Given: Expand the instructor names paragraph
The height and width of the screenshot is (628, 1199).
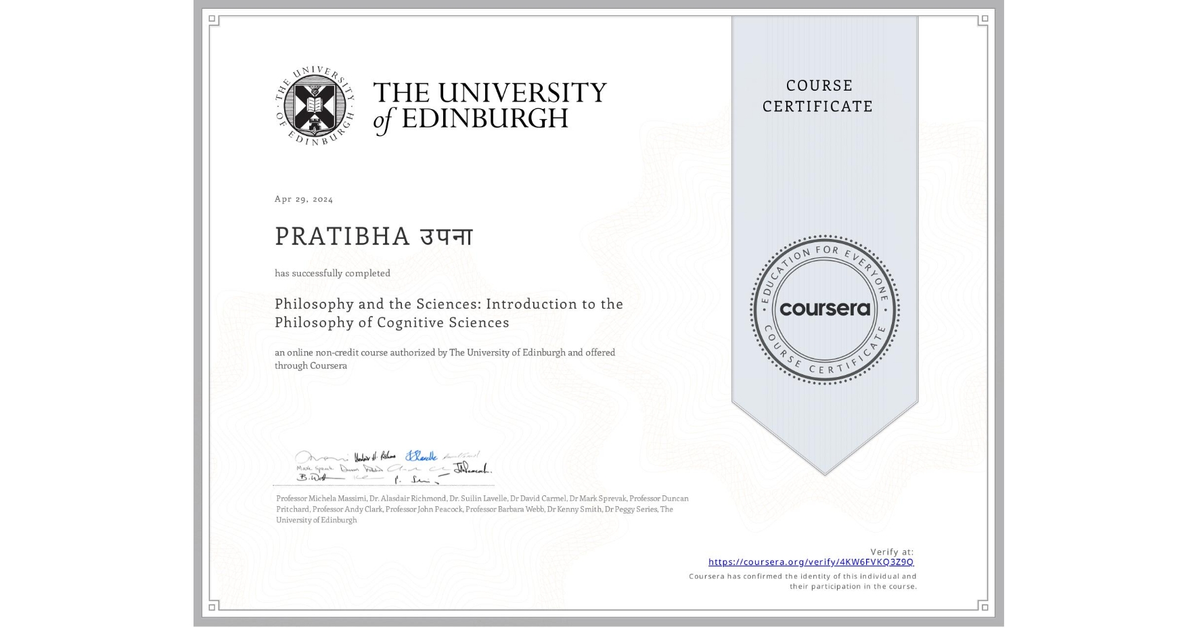Looking at the screenshot, I should 482,509.
